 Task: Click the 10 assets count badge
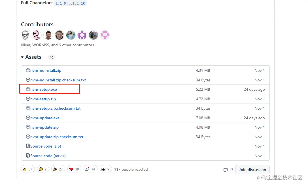click(52, 58)
